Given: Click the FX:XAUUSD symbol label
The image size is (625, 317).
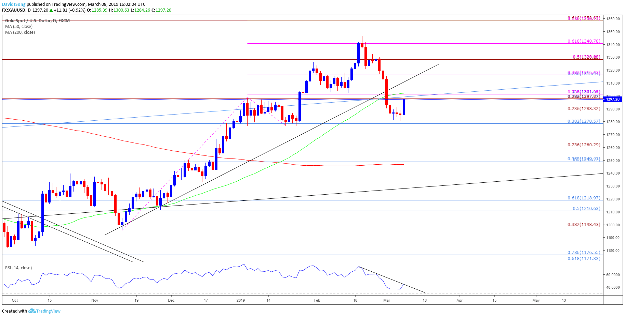Looking at the screenshot, I should click(x=14, y=10).
